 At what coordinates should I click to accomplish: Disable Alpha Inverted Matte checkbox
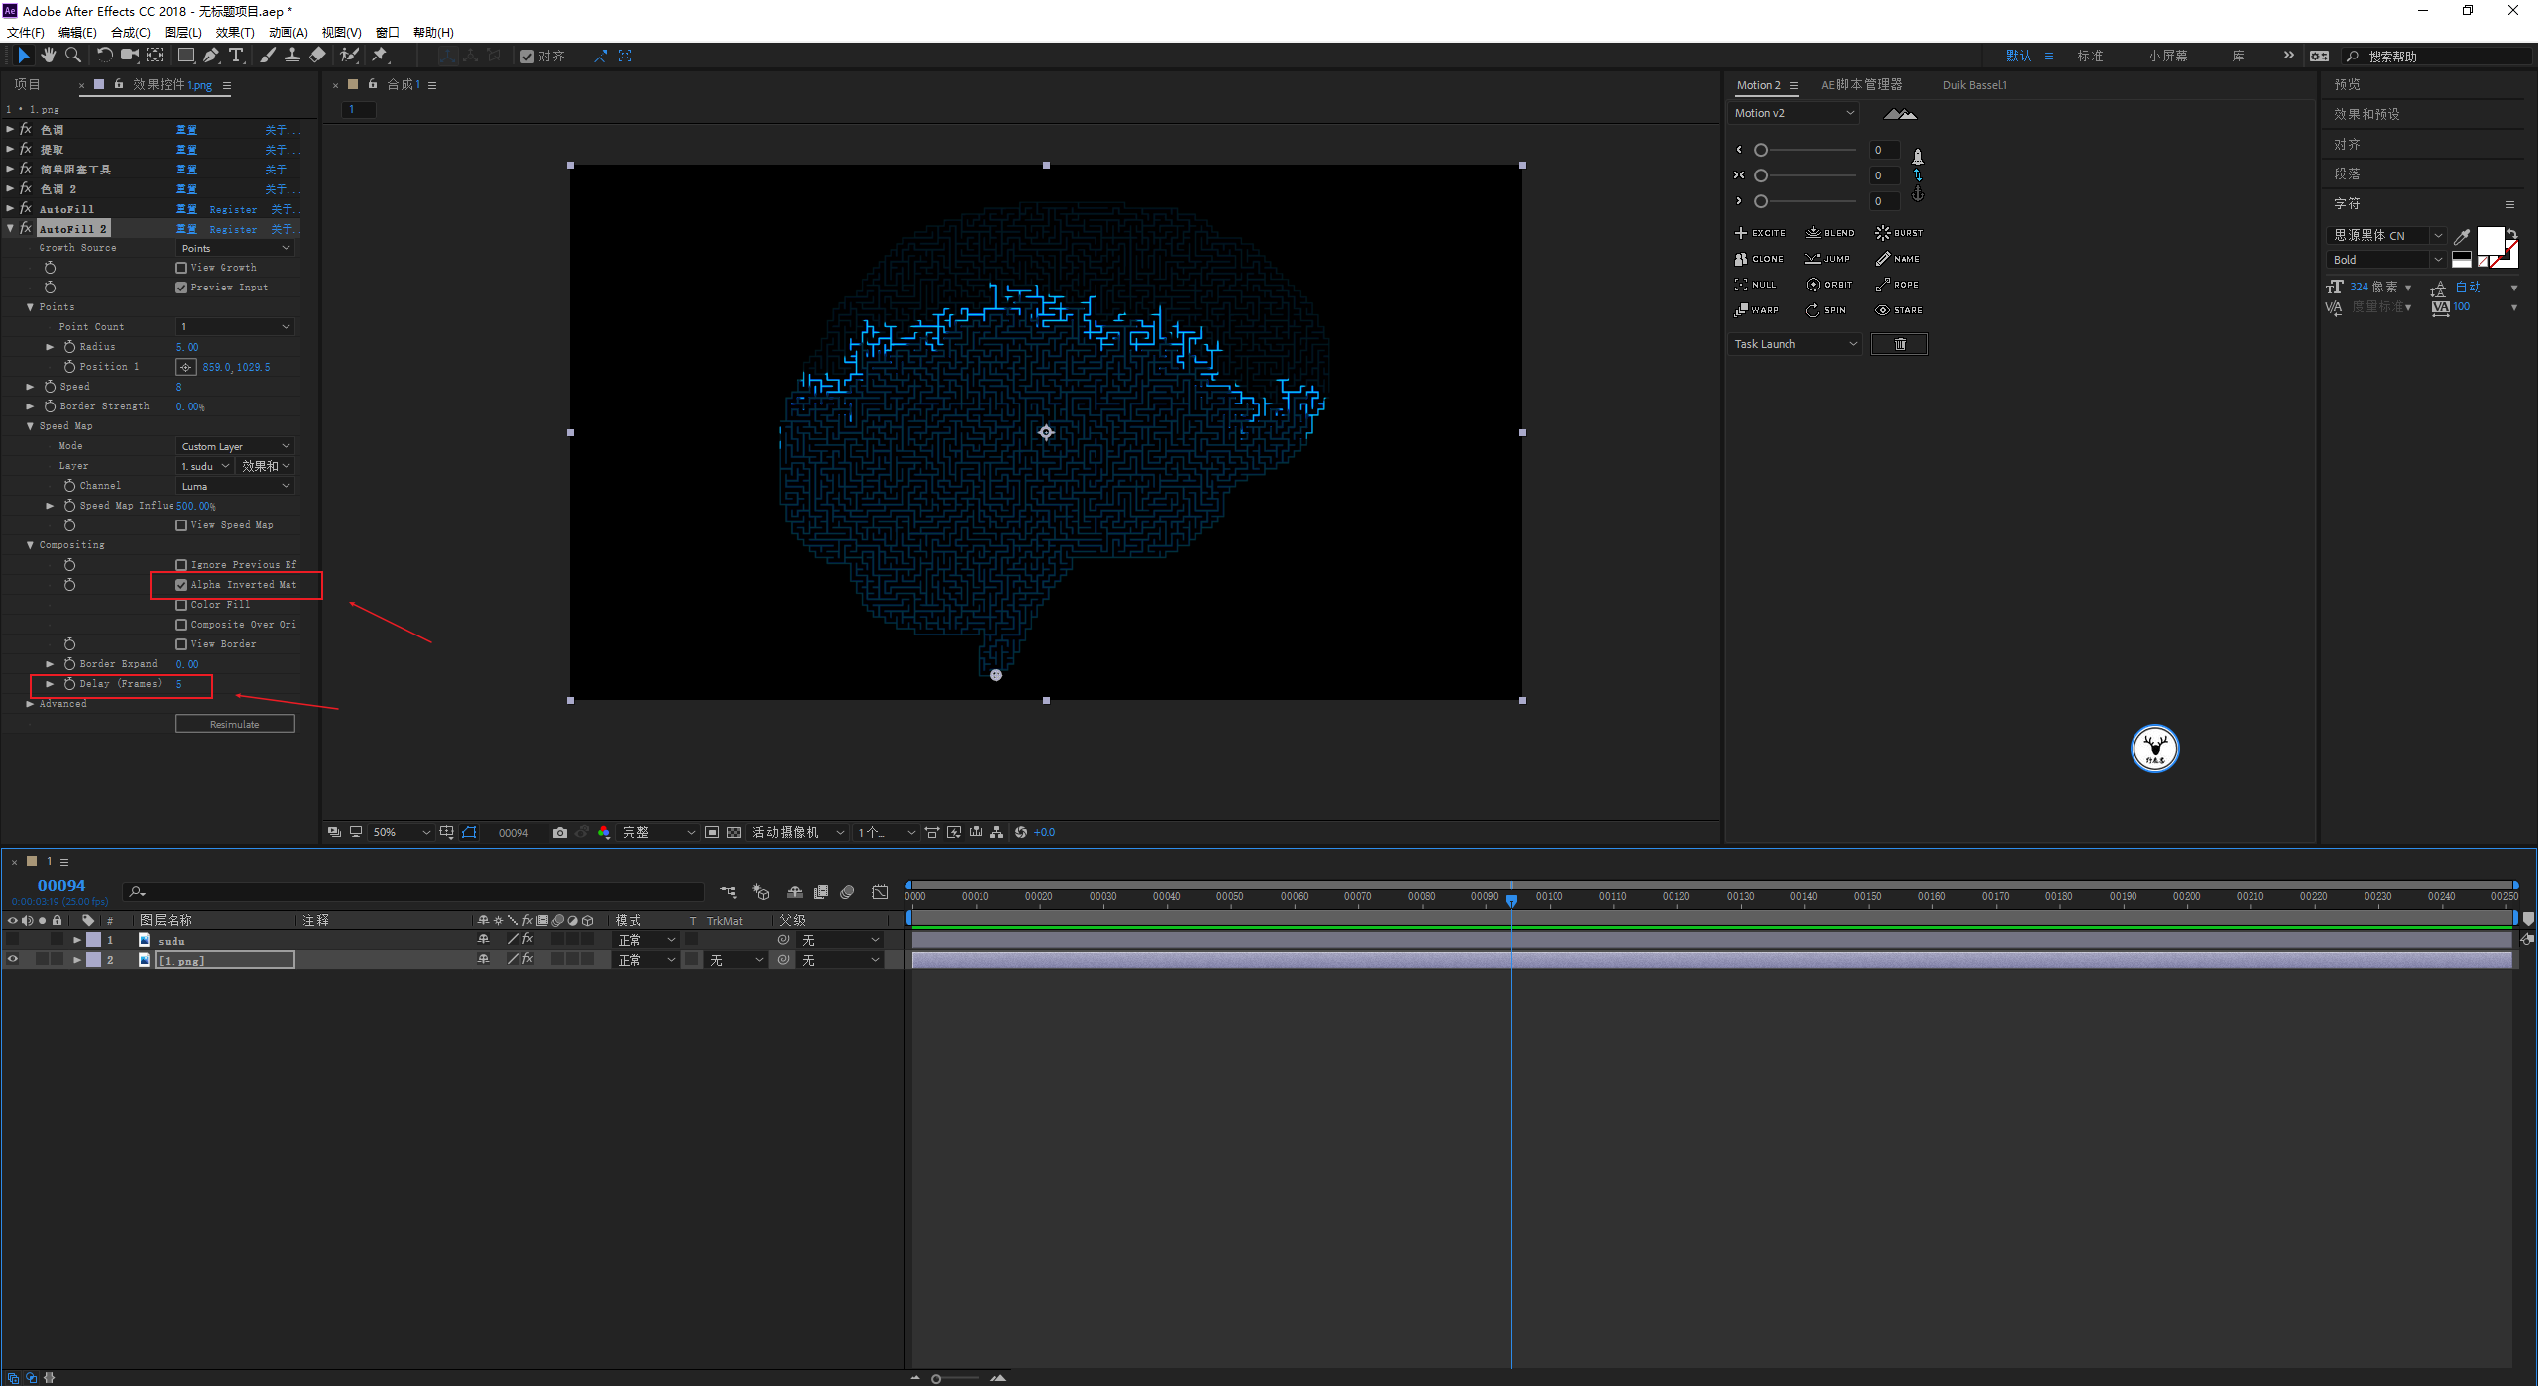[181, 585]
